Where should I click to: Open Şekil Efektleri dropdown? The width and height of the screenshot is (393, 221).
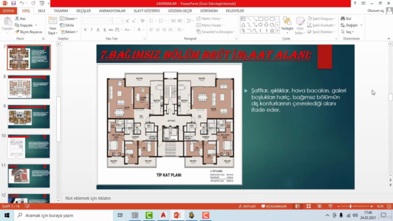pos(322,32)
